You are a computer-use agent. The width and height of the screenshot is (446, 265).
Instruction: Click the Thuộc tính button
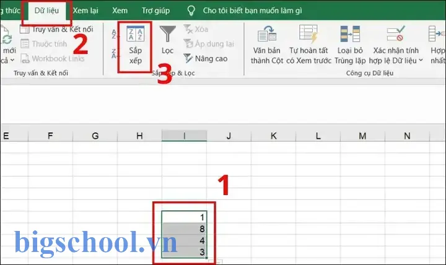44,44
